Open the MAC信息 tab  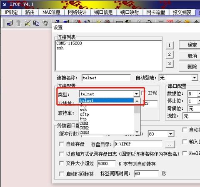pos(52,12)
